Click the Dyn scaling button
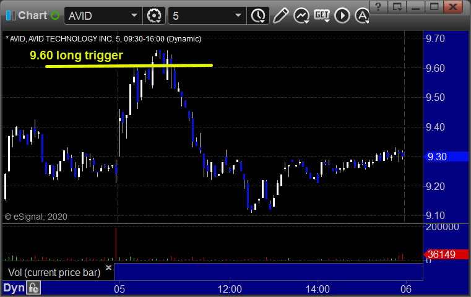 14,288
